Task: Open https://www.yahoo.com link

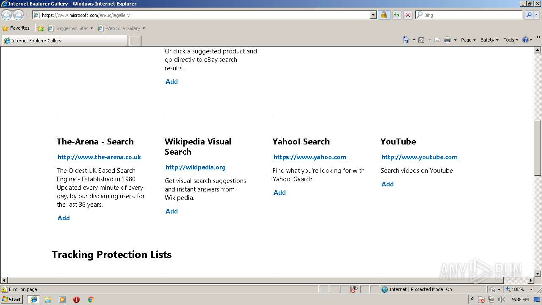Action: click(x=310, y=157)
